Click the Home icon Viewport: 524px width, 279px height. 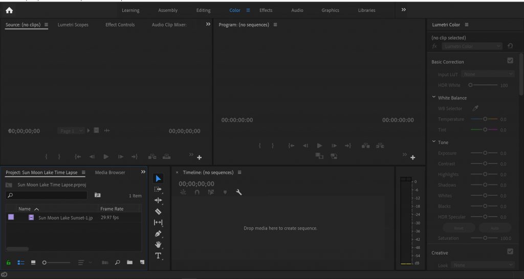point(9,10)
